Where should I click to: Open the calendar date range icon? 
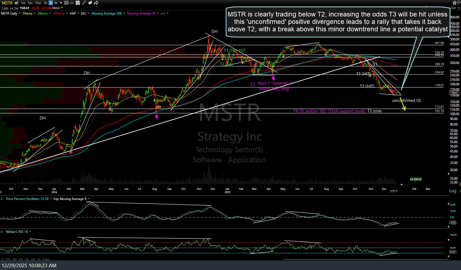click(78, 3)
